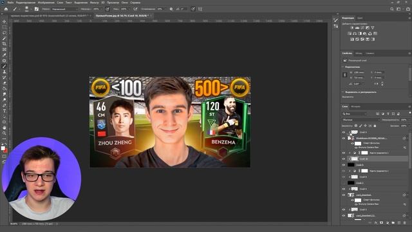Viewport: 412px width, 232px height.
Task: Add a Hue/Saturation adjustment
Action: coord(350,34)
